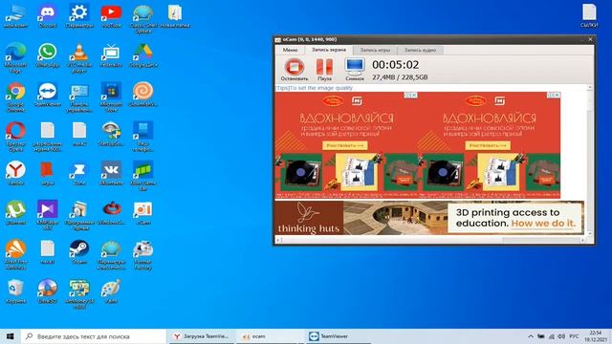Switch to the ocam taskbar button
The width and height of the screenshot is (612, 344).
pyautogui.click(x=270, y=336)
